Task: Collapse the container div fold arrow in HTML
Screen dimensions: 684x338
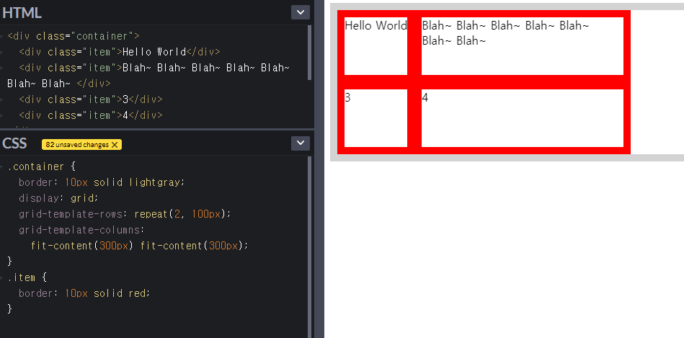Action: [x=3, y=36]
